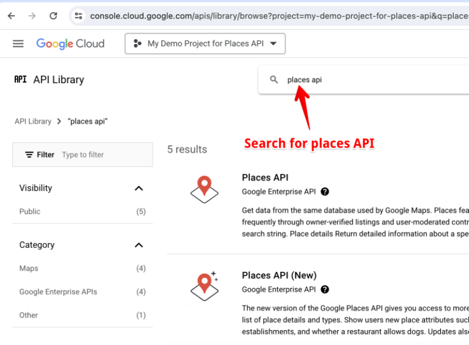Click the Places API description text
Screen dimensions: 469x345
(355, 222)
